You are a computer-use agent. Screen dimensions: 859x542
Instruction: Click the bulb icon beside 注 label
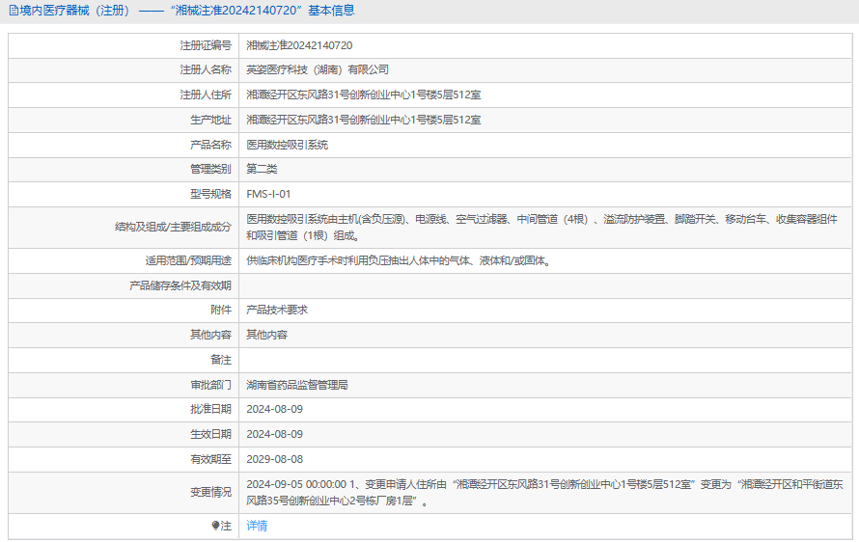(215, 526)
